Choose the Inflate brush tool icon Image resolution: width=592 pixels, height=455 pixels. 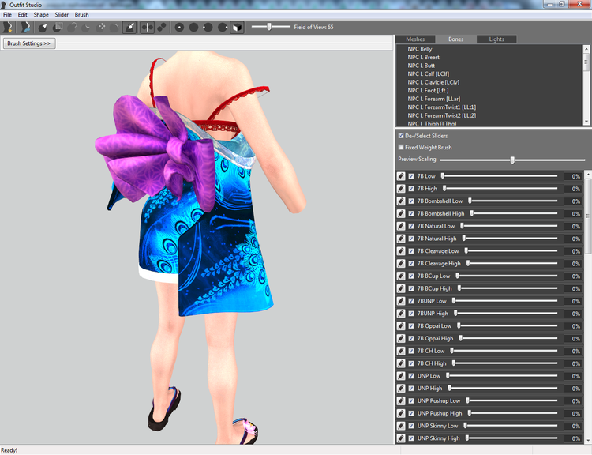(72, 27)
